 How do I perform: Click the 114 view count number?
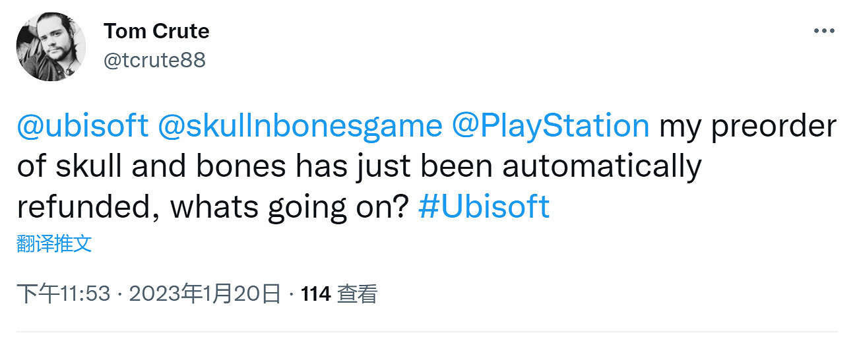point(315,294)
